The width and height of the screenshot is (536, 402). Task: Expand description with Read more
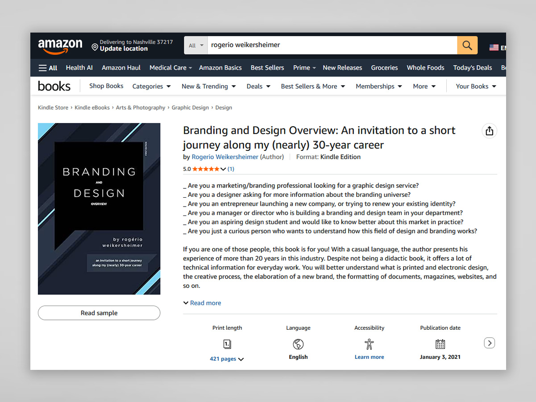click(x=202, y=303)
